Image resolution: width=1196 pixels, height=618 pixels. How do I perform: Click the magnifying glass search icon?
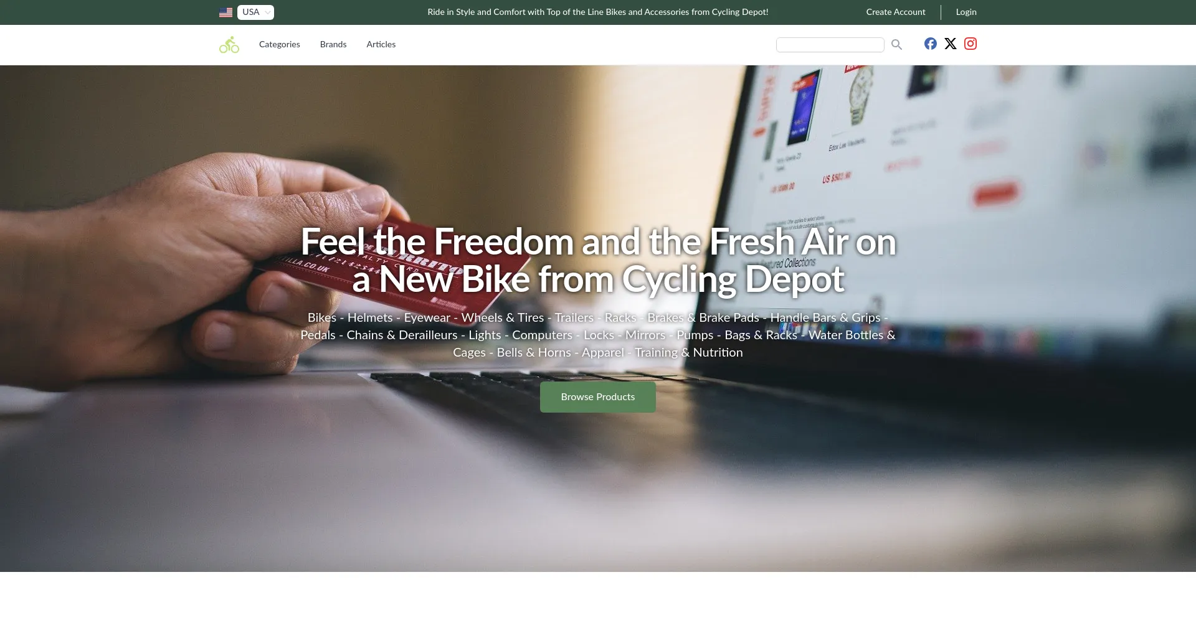click(896, 44)
